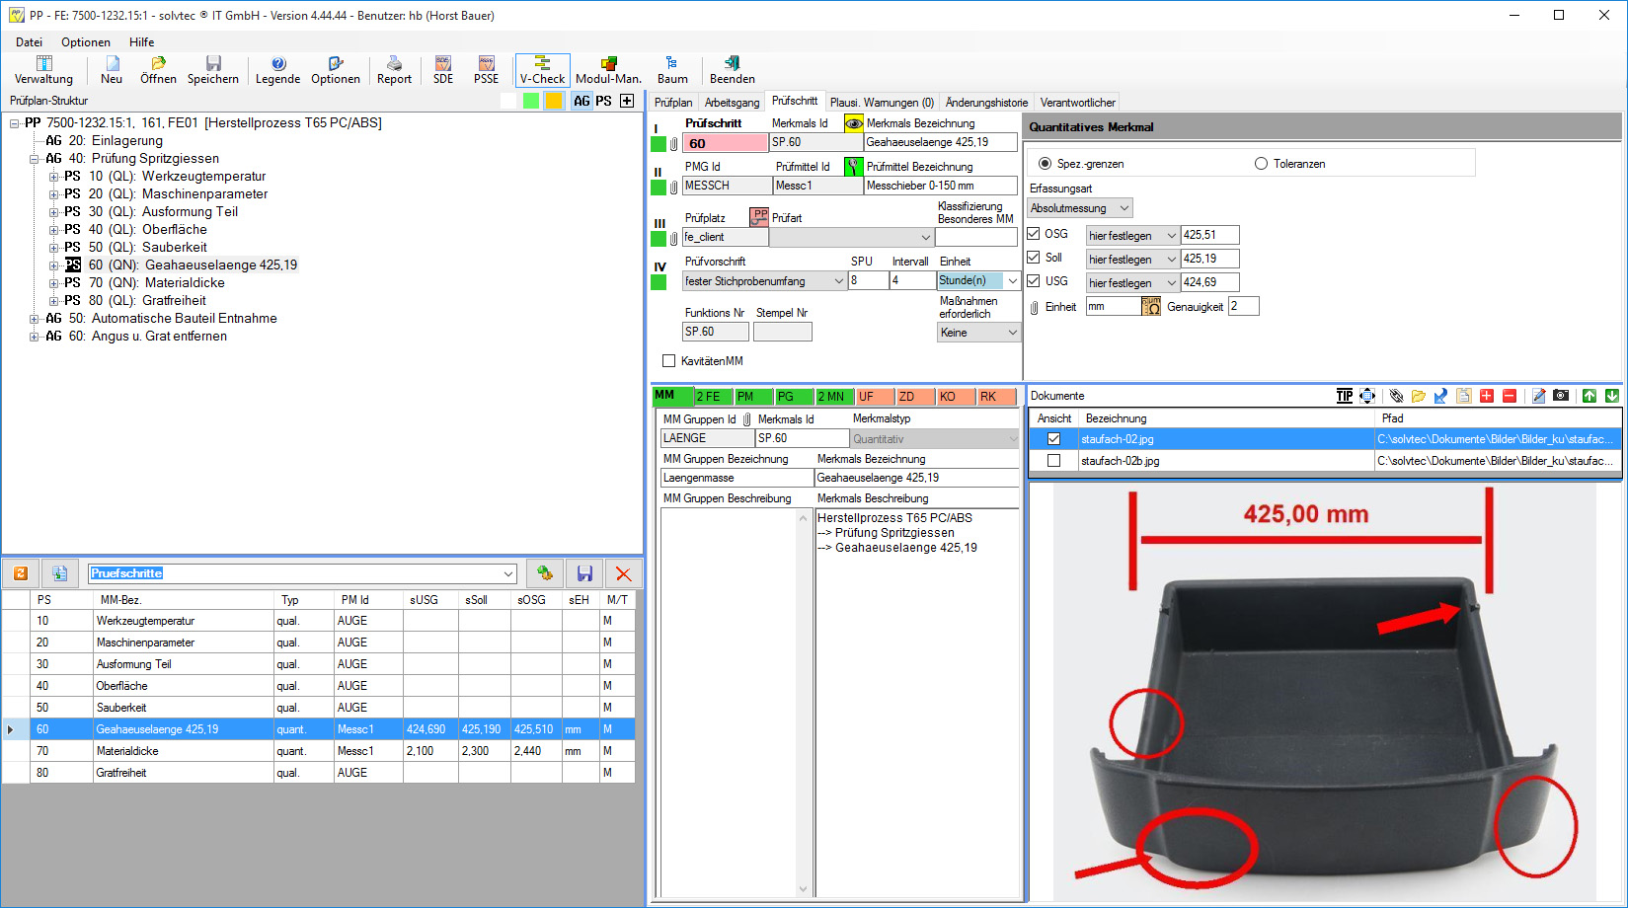Click the Genauigkeit input field
Viewport: 1628px width, 908px height.
[x=1243, y=307]
